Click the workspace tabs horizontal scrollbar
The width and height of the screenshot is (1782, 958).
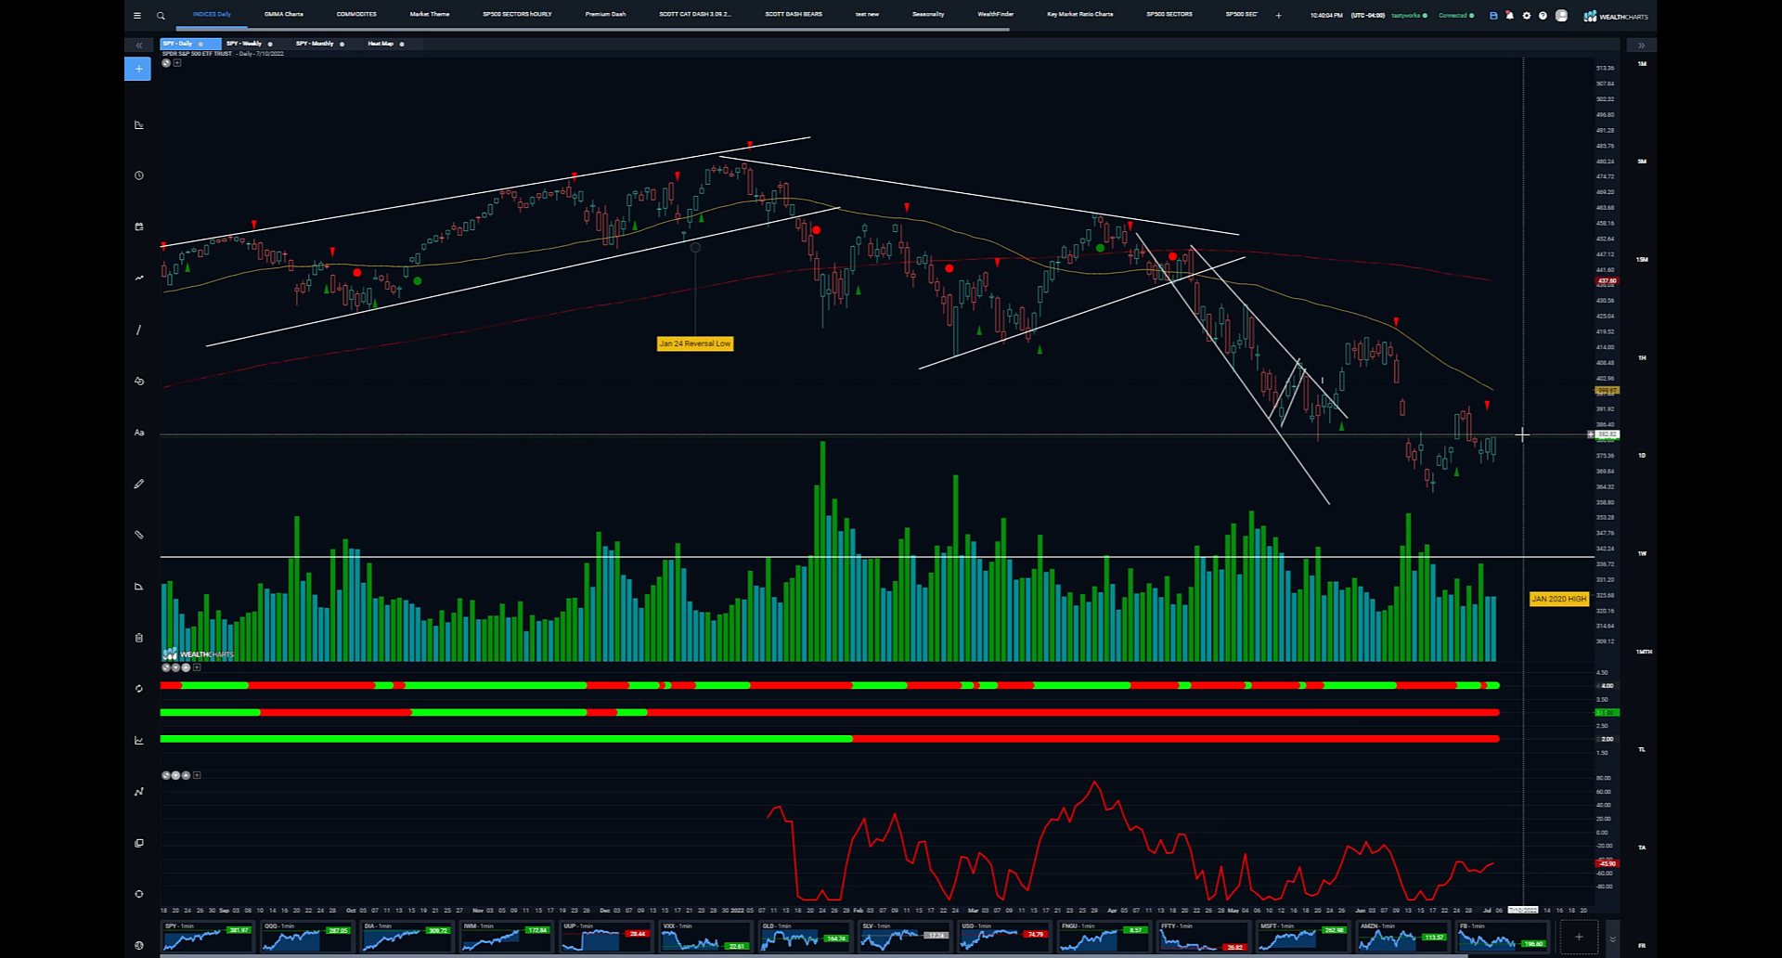pos(594,30)
